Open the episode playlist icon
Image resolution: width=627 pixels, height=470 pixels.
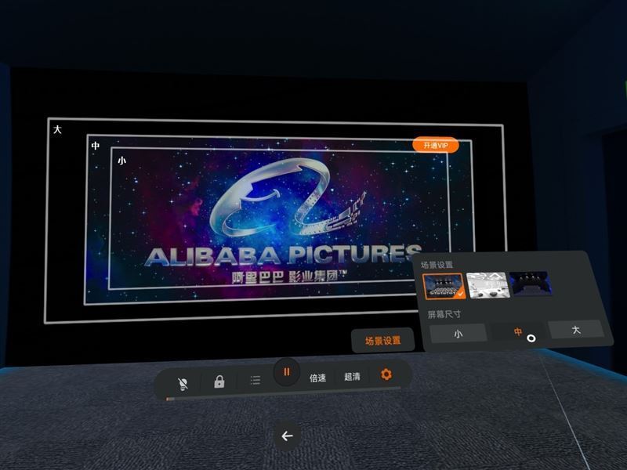click(256, 380)
